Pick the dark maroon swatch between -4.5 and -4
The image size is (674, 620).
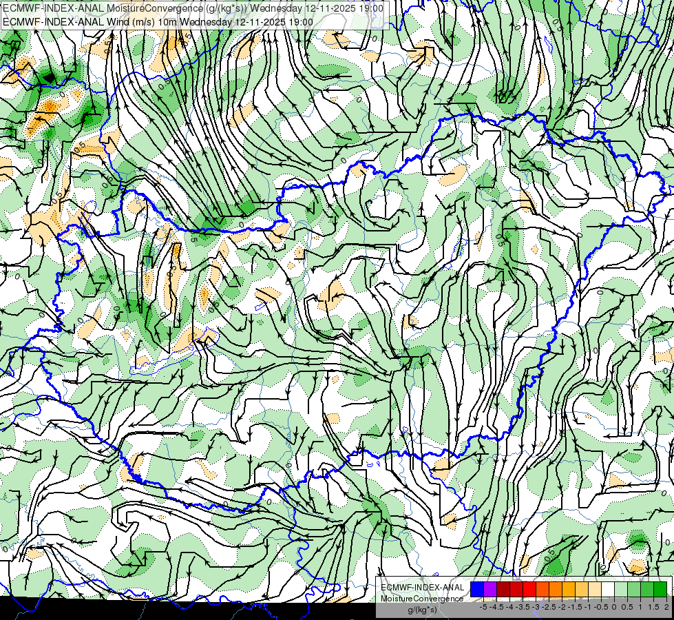(503, 589)
